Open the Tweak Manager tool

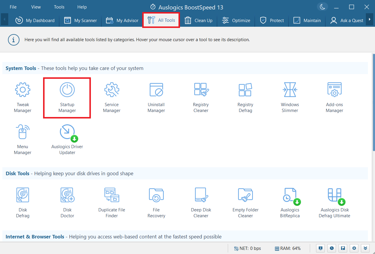click(23, 98)
